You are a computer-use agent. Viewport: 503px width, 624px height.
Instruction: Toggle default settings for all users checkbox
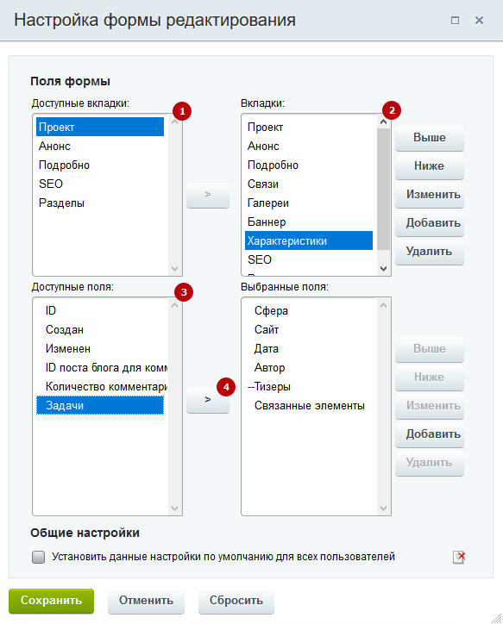point(38,557)
